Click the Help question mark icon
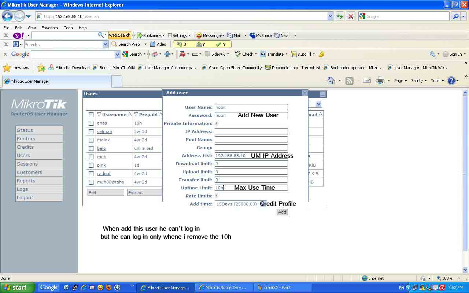Viewport: 469px width, 293px height. click(451, 81)
